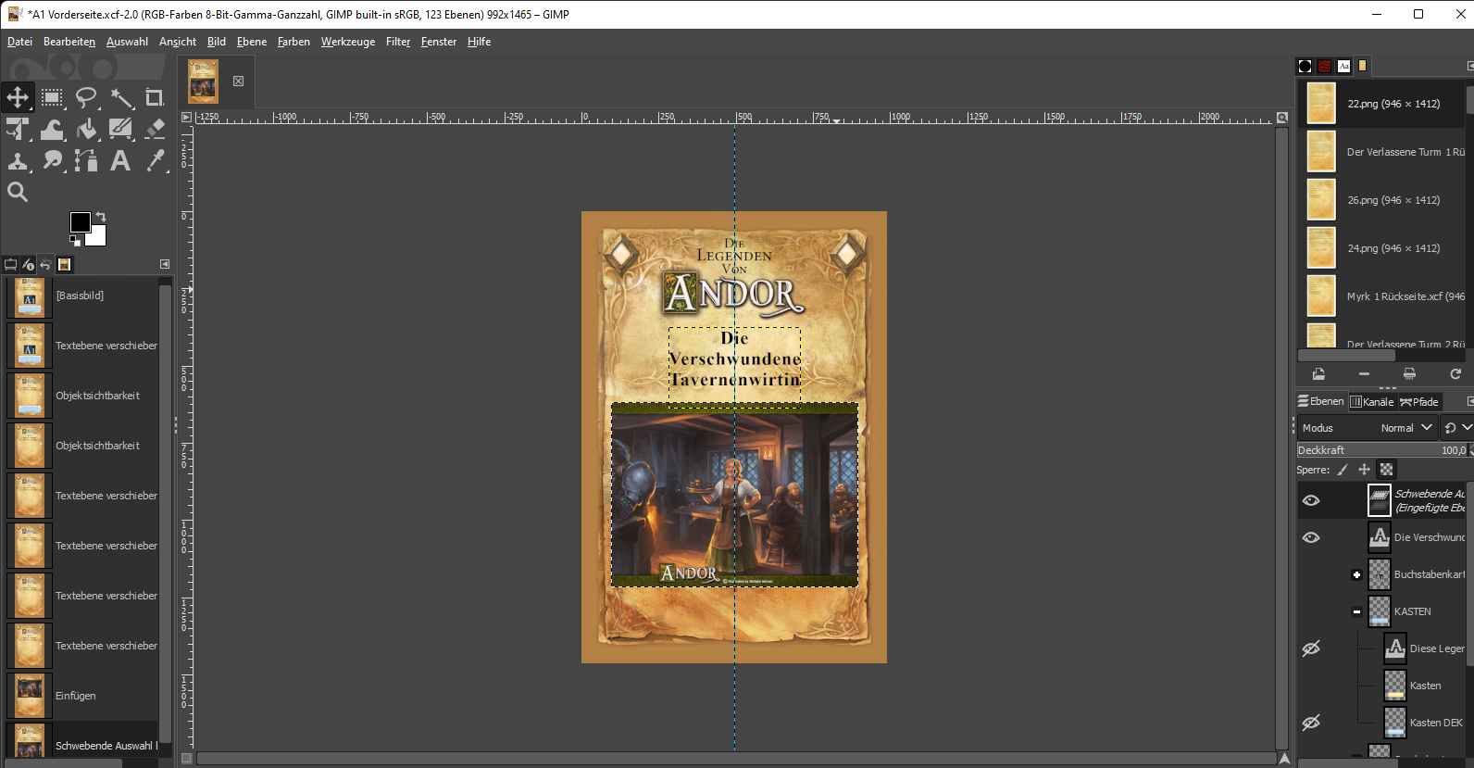
Task: Select the Color Picker eyedropper tool
Action: [x=155, y=161]
